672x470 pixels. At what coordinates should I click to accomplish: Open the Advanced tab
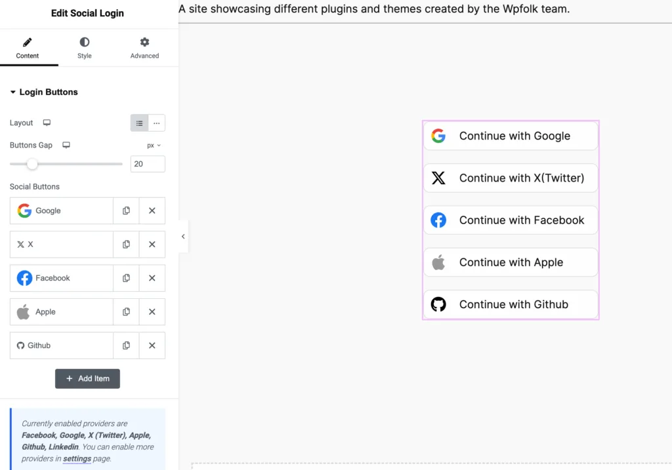coord(144,48)
